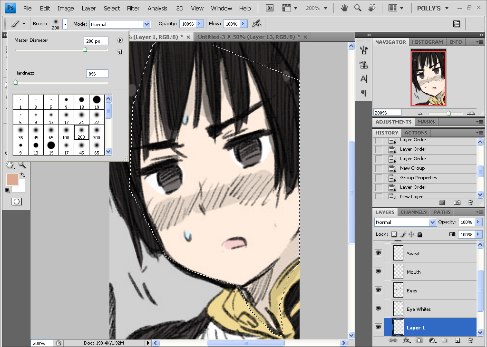
Task: Select the Rotate View tool
Action: coord(372,8)
